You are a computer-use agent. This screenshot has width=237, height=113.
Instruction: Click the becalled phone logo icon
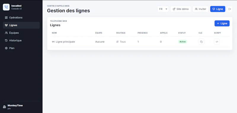(x=6, y=7)
